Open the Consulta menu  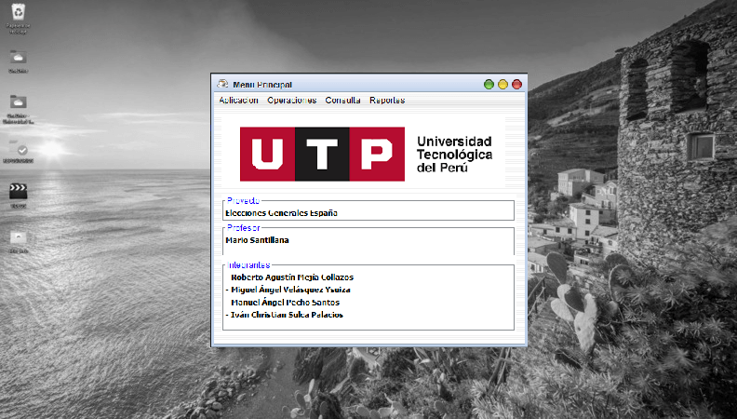342,101
